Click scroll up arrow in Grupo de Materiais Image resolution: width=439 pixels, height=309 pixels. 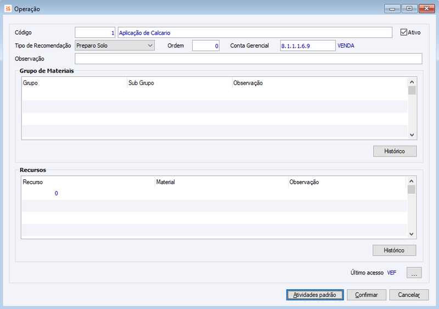coord(412,82)
